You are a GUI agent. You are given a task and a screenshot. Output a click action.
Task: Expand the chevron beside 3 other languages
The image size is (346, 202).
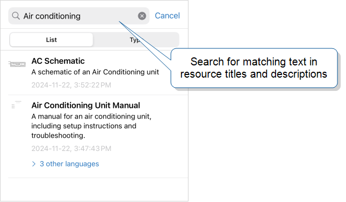coord(34,164)
